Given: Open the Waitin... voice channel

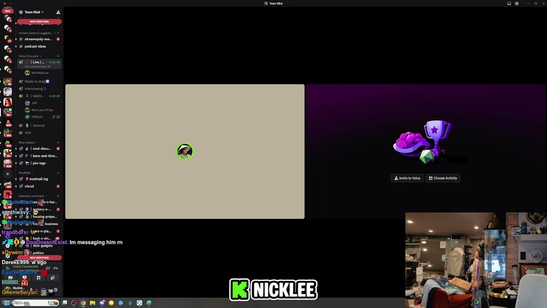Looking at the screenshot, I should pyautogui.click(x=39, y=96).
